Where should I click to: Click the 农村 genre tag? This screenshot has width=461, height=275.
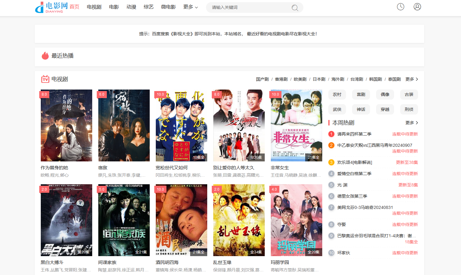click(x=337, y=94)
